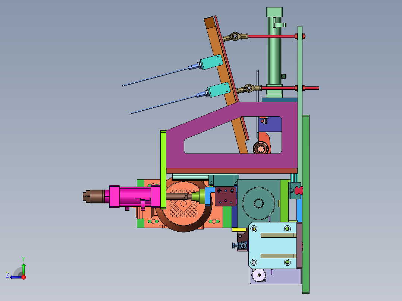Click the light green cylinder head cap on top
Screen dimensions: 402x301
274,12
